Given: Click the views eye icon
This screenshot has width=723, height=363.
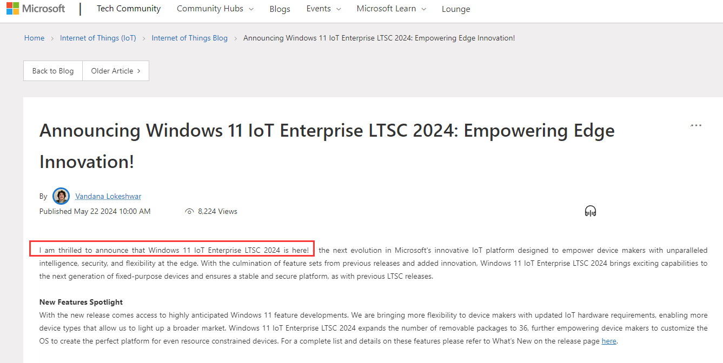Looking at the screenshot, I should 189,212.
